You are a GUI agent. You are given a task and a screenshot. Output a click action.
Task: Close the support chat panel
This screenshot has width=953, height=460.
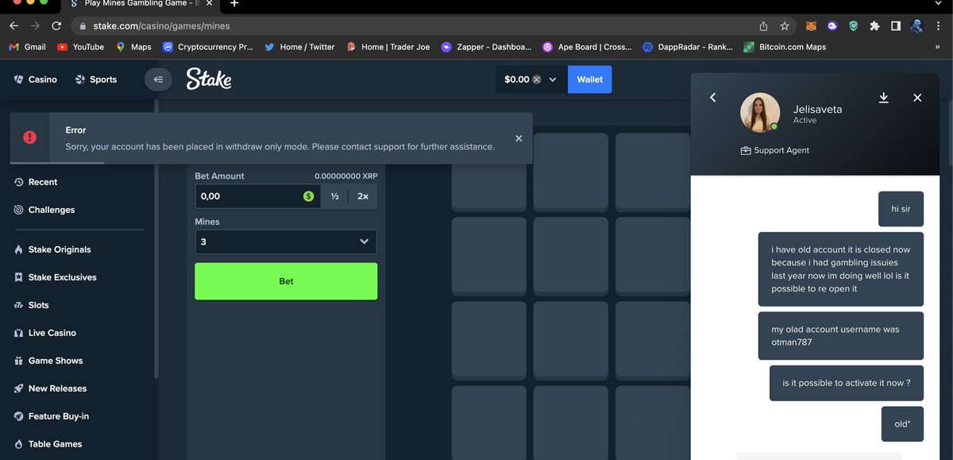[917, 98]
